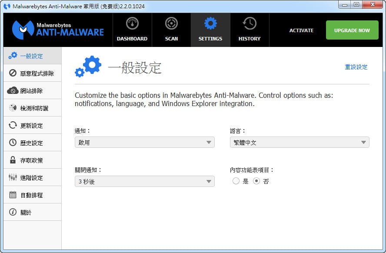
Task: Select 是 for 內容功能表項目
Action: pos(236,181)
